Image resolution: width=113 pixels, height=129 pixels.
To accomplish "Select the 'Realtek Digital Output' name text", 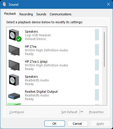I will (x=41, y=92).
